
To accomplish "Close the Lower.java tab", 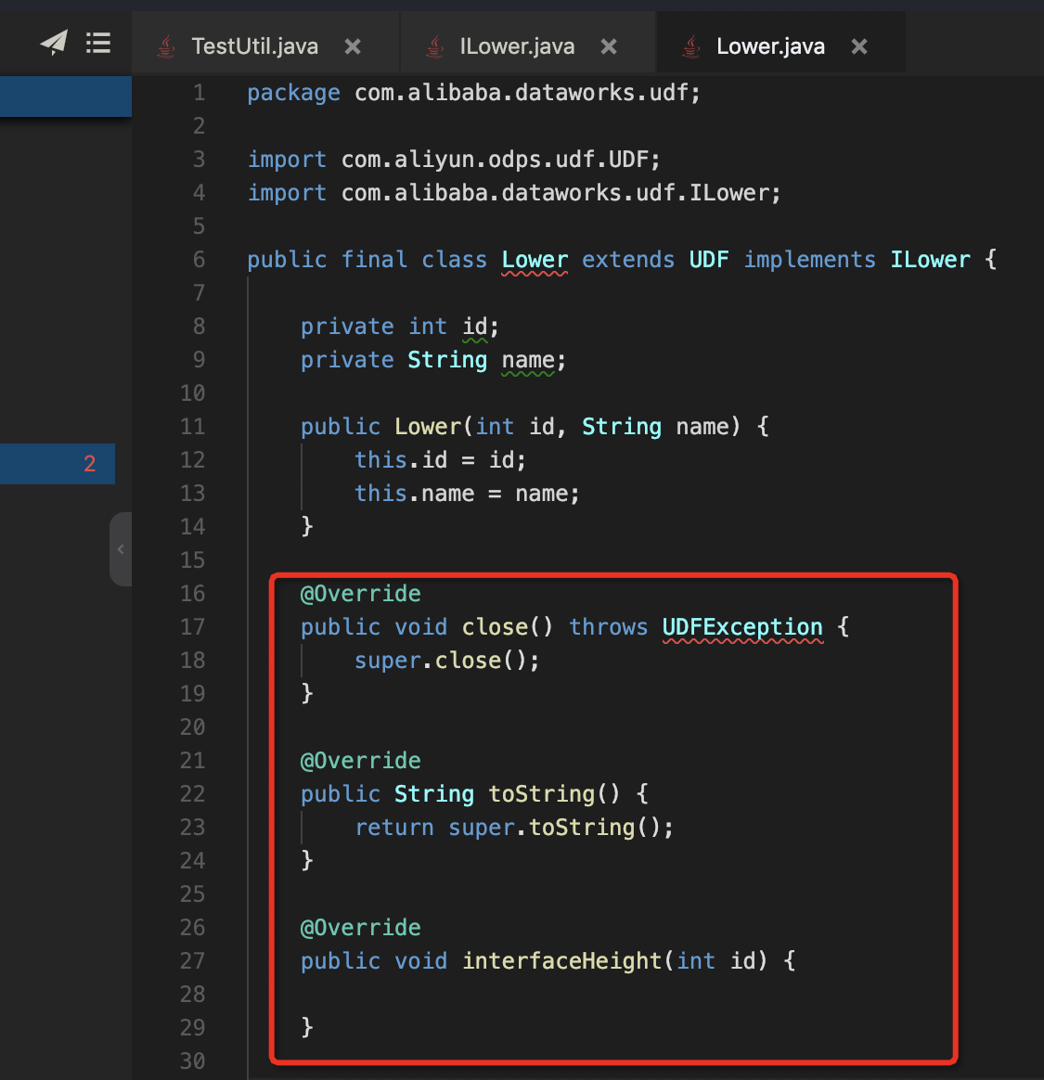I will click(859, 46).
